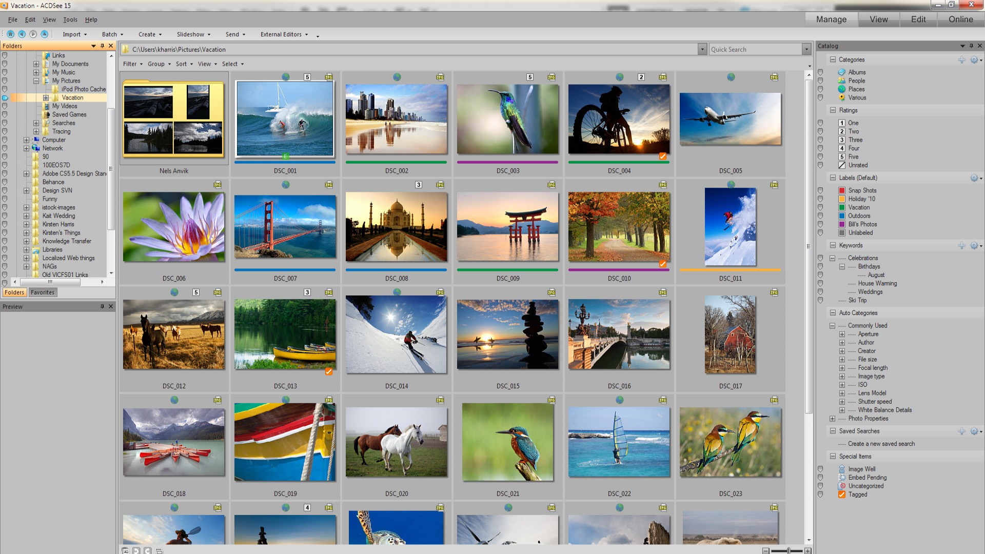The image size is (985, 554).
Task: Switch to the Edit mode tab
Action: point(918,19)
